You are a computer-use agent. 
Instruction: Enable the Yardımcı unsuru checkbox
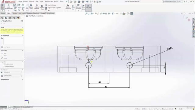4,64
